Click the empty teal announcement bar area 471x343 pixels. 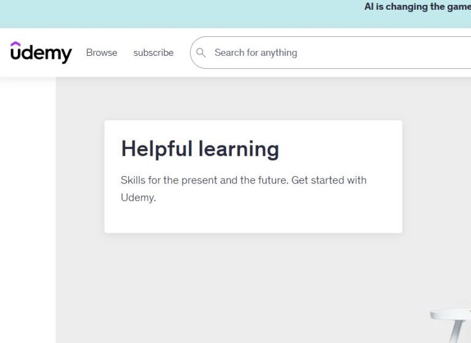click(x=180, y=14)
